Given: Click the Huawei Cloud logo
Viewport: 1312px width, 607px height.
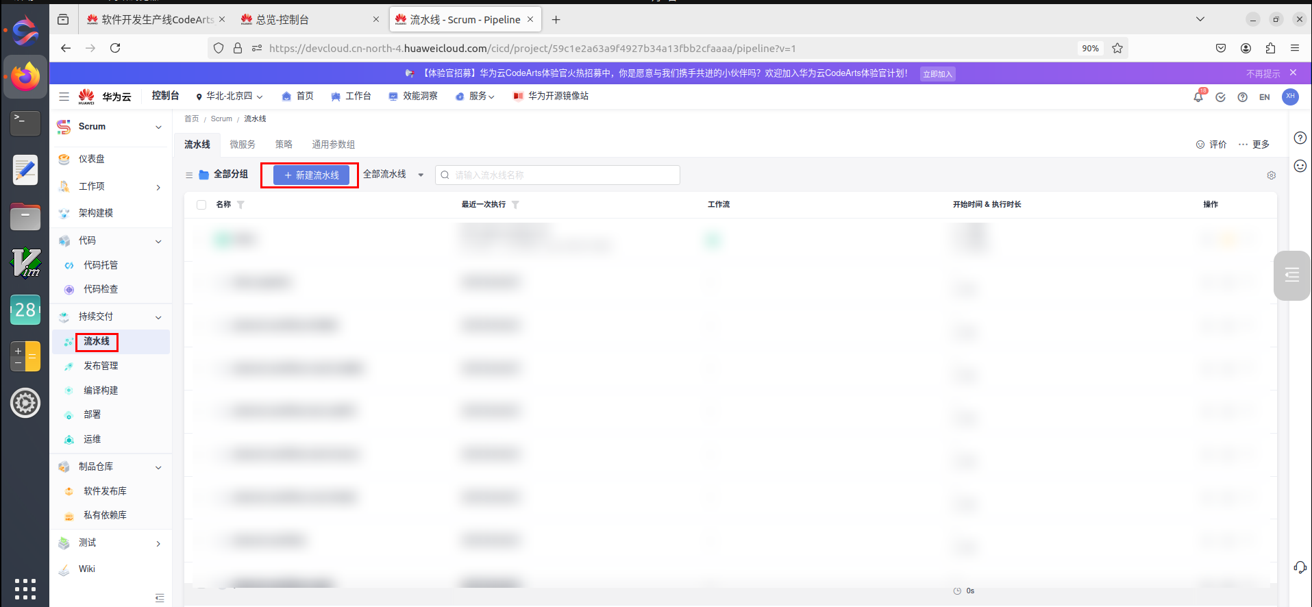Looking at the screenshot, I should pos(104,97).
